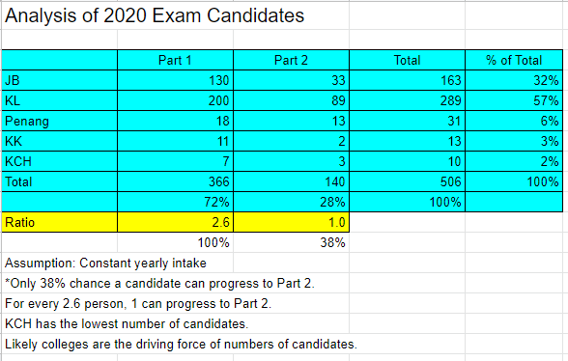This screenshot has width=568, height=361.
Task: Click the % of Total header cell
Action: [x=514, y=60]
